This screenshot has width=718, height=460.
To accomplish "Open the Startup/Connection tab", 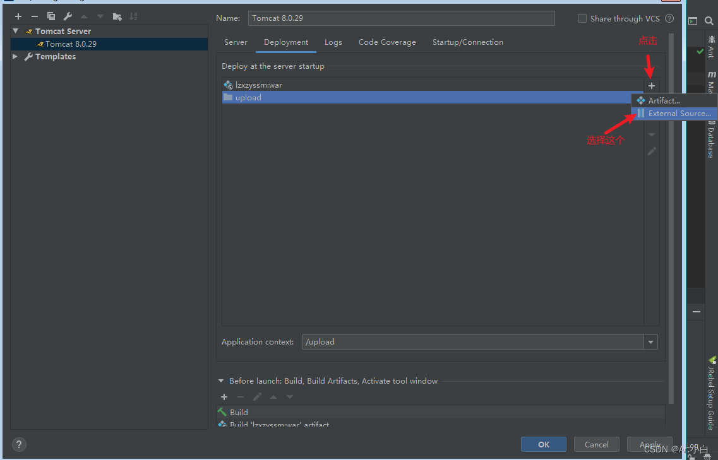I will coord(468,42).
